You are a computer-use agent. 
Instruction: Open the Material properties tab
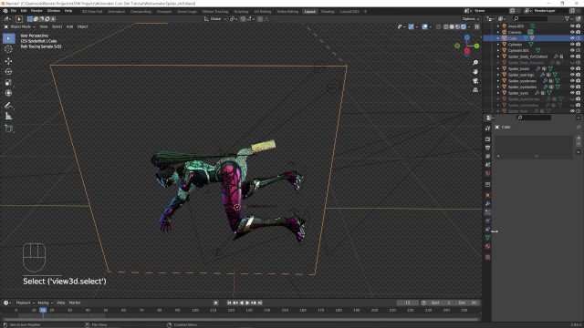click(x=487, y=246)
